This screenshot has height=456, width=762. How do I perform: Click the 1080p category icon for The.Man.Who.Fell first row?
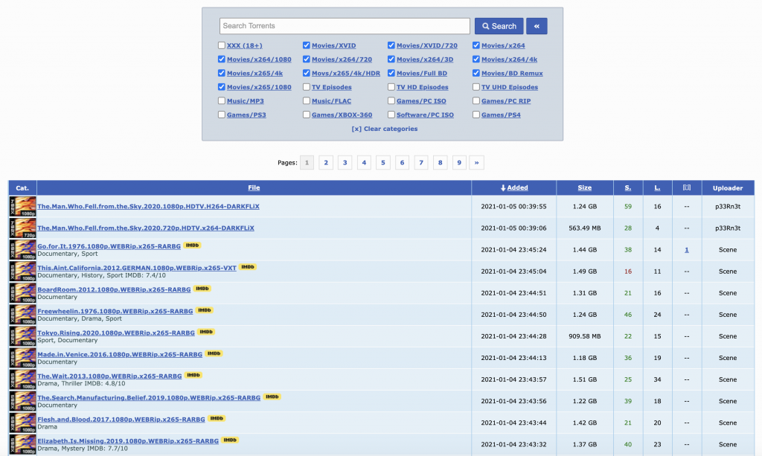(x=22, y=207)
